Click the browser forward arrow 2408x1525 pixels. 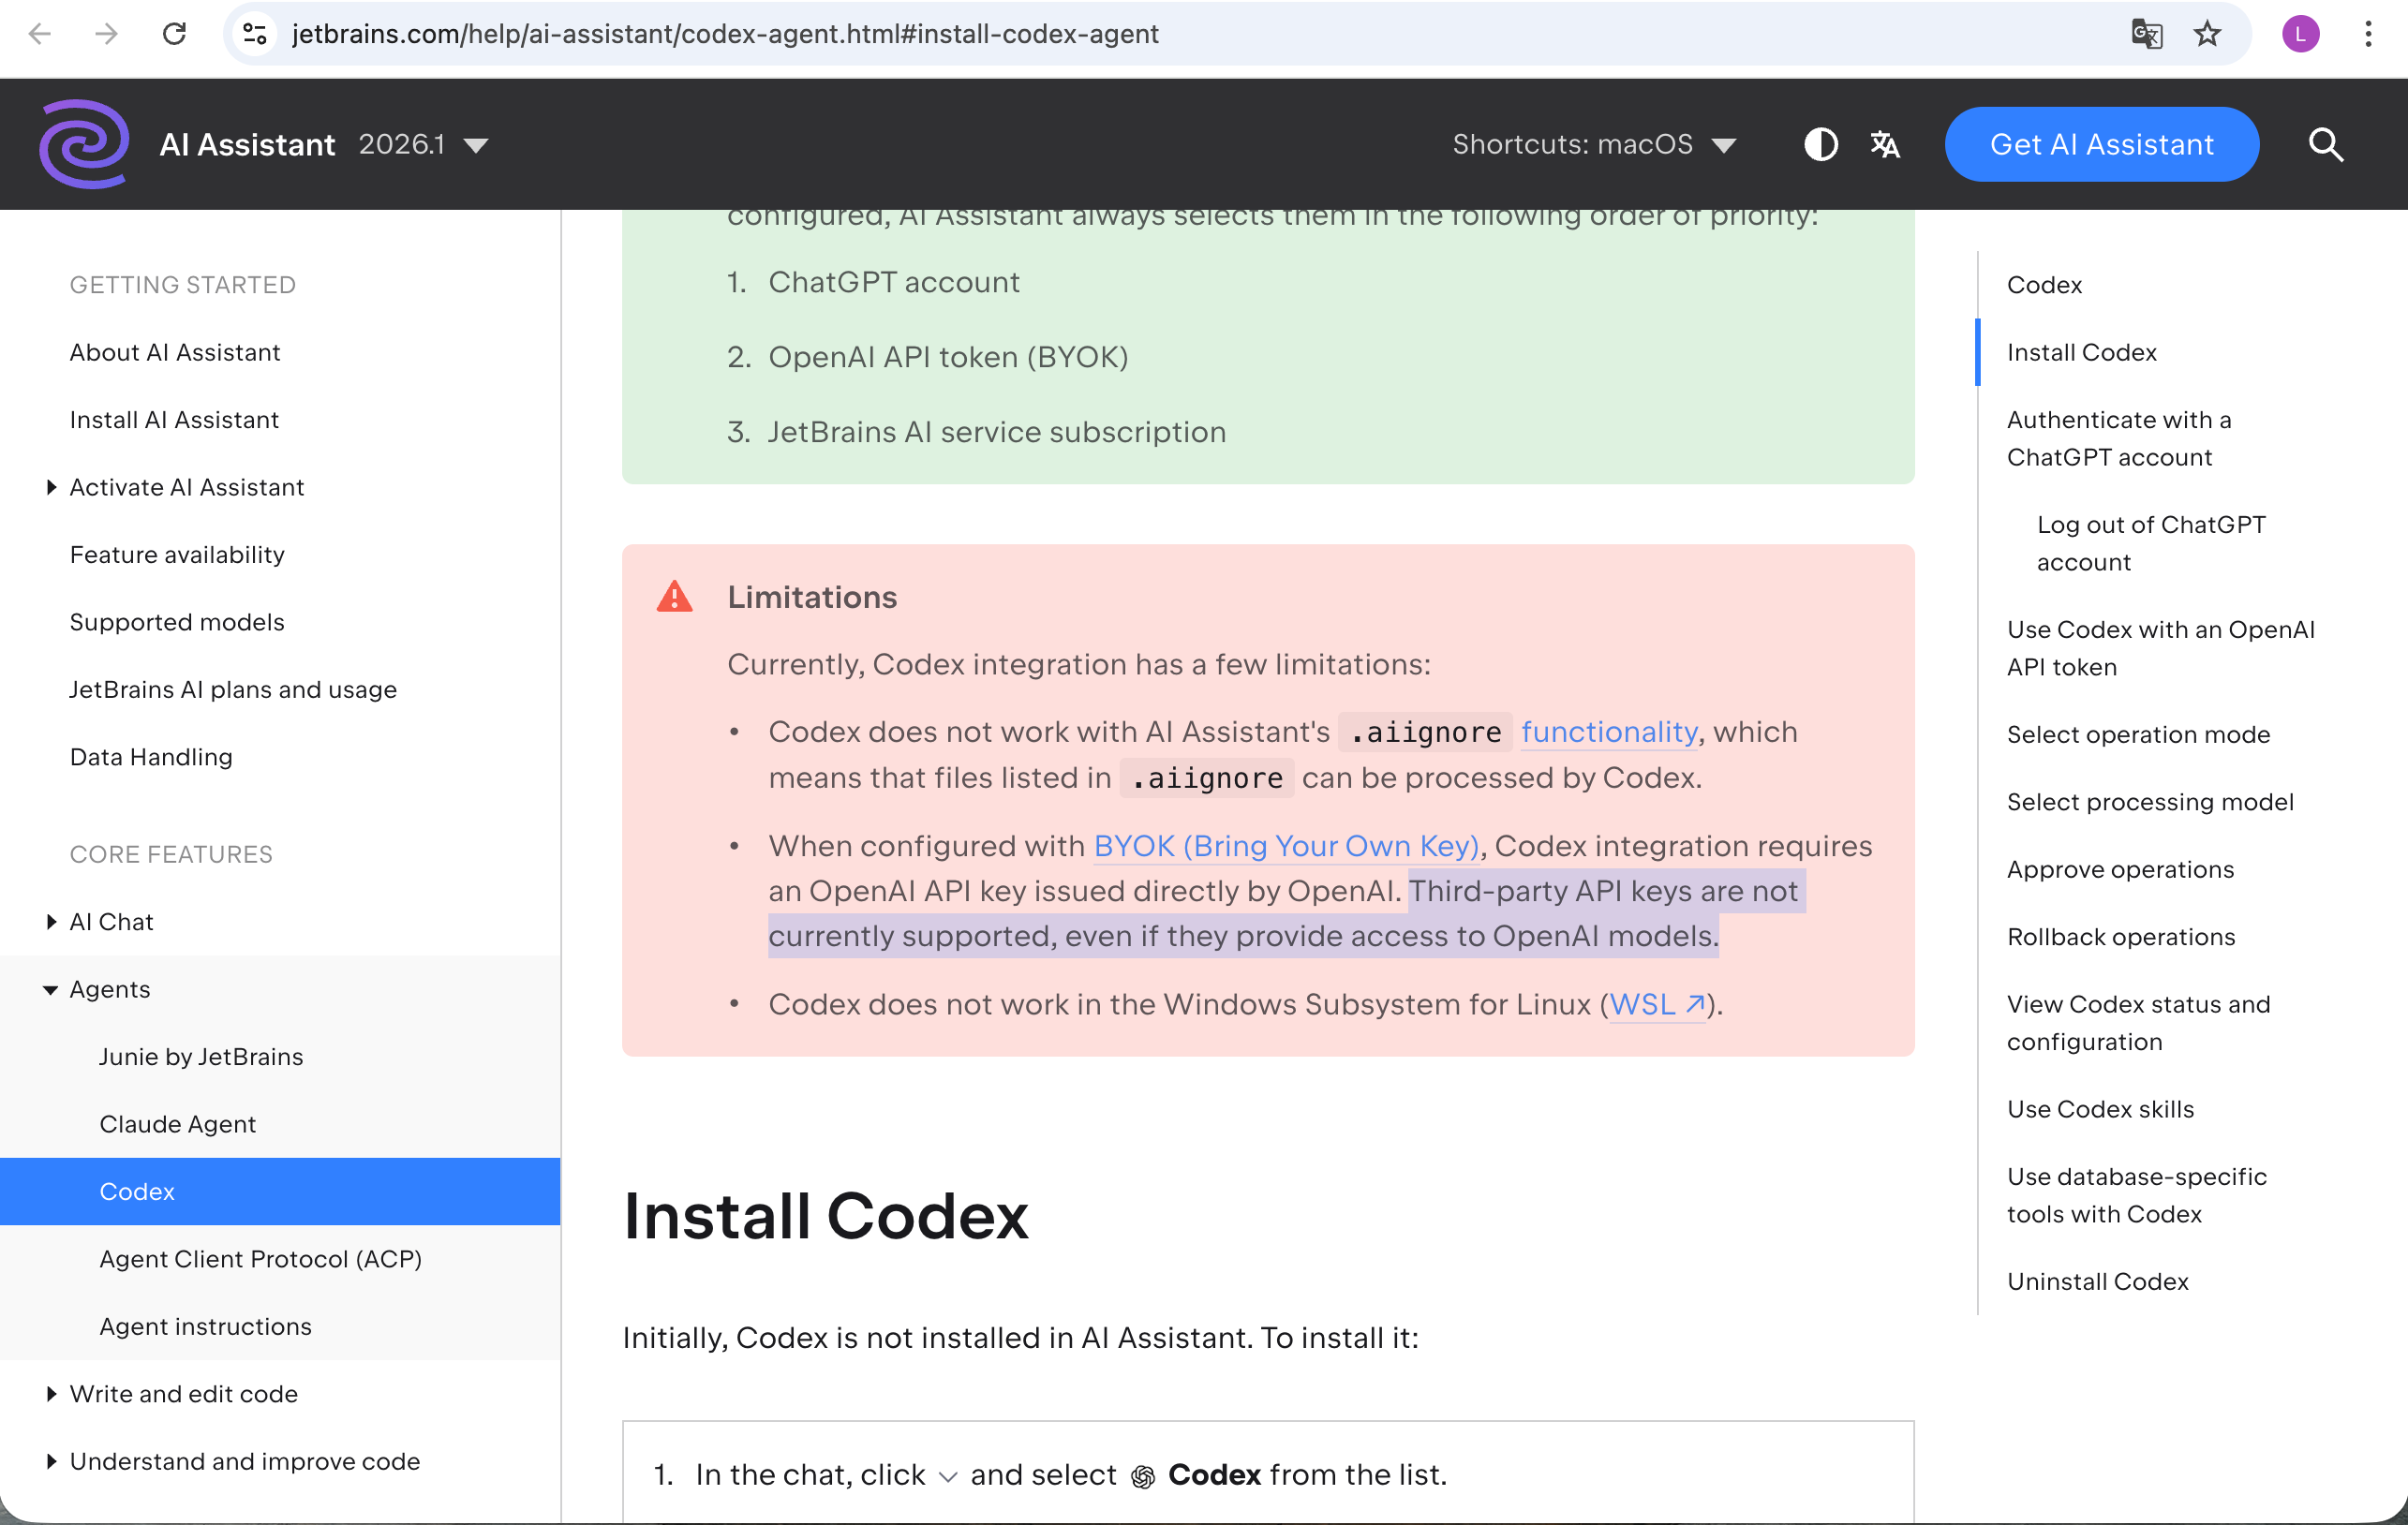[x=106, y=34]
